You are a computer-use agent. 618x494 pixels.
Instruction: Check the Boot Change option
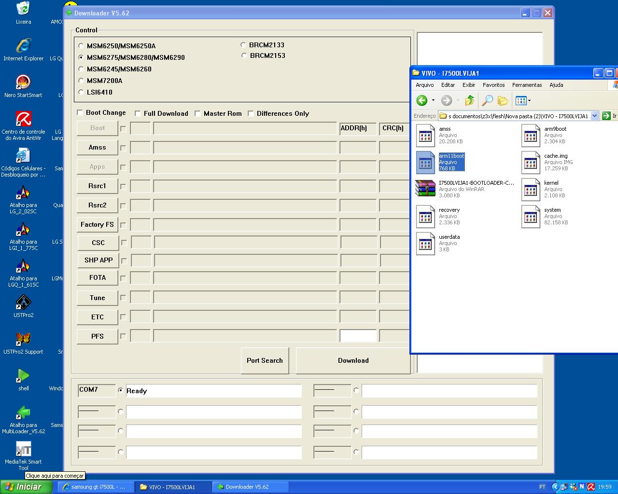[80, 112]
